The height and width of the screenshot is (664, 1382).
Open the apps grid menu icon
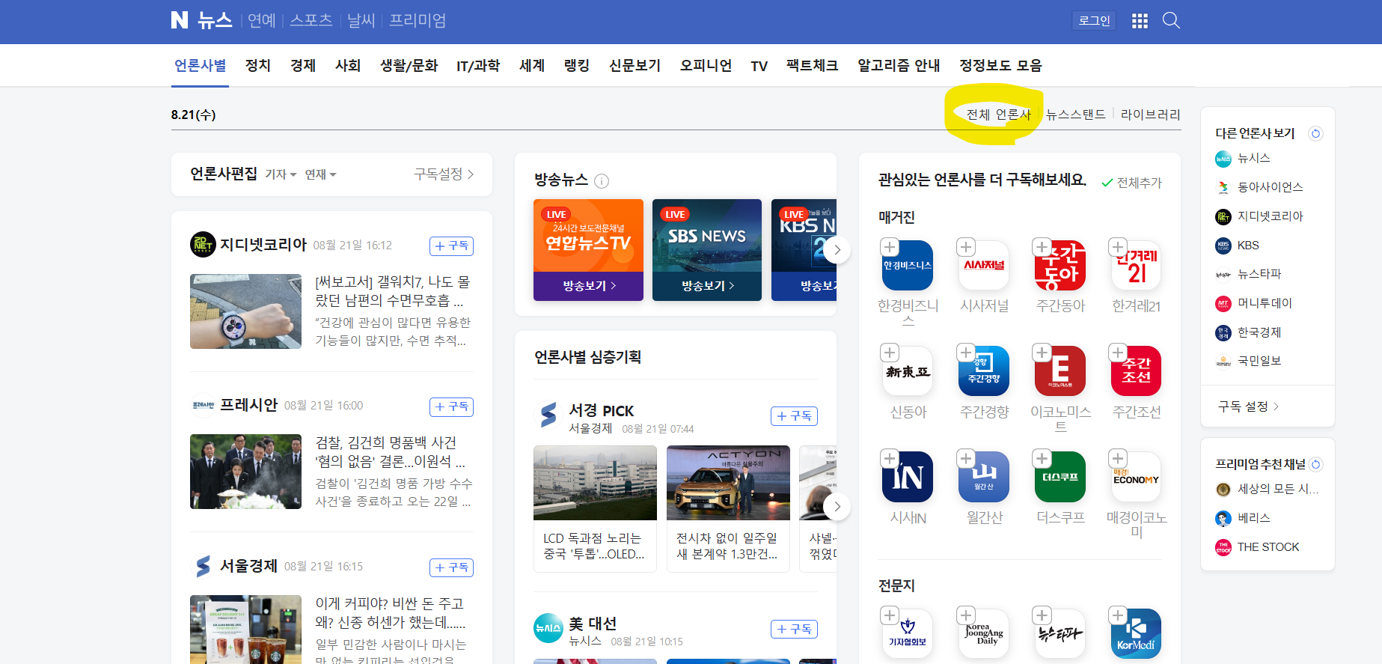[1140, 21]
